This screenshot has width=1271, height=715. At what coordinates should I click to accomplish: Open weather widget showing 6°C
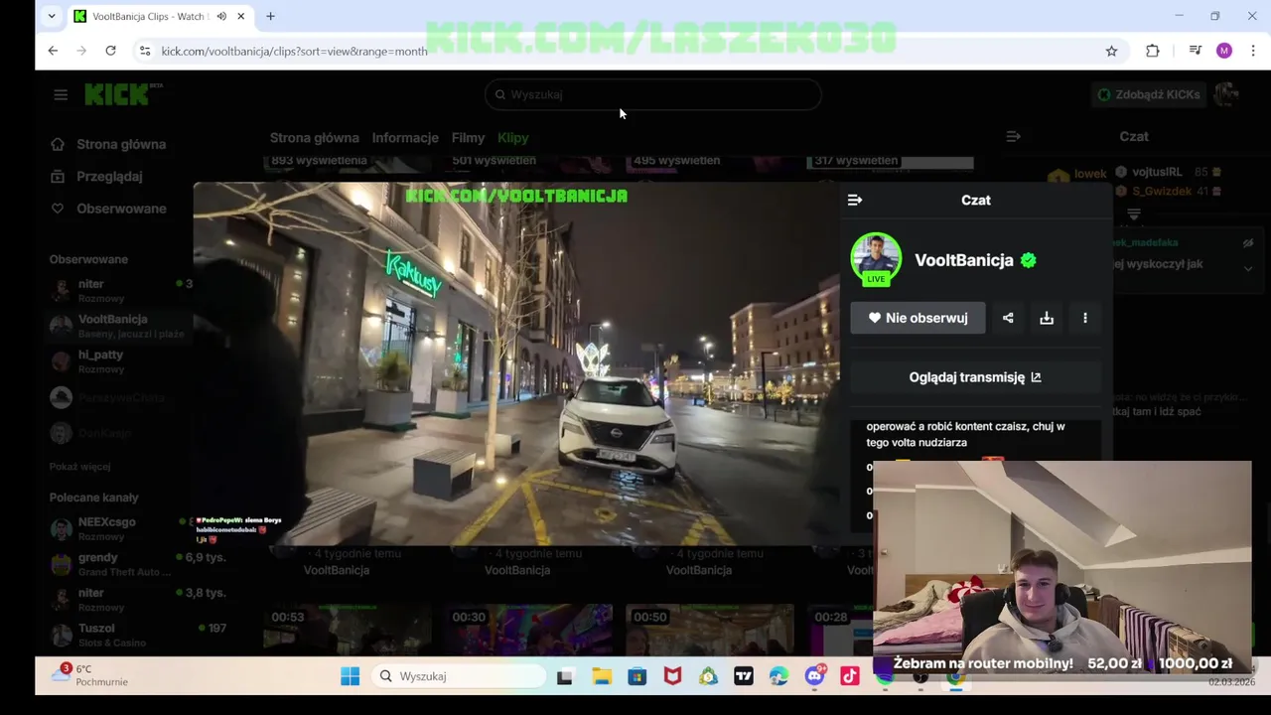(89, 675)
